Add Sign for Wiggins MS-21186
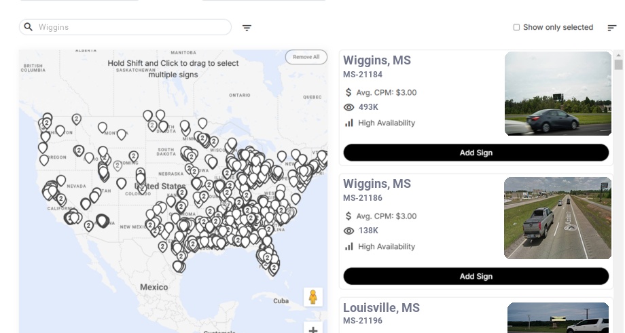Image resolution: width=625 pixels, height=333 pixels. 476,276
